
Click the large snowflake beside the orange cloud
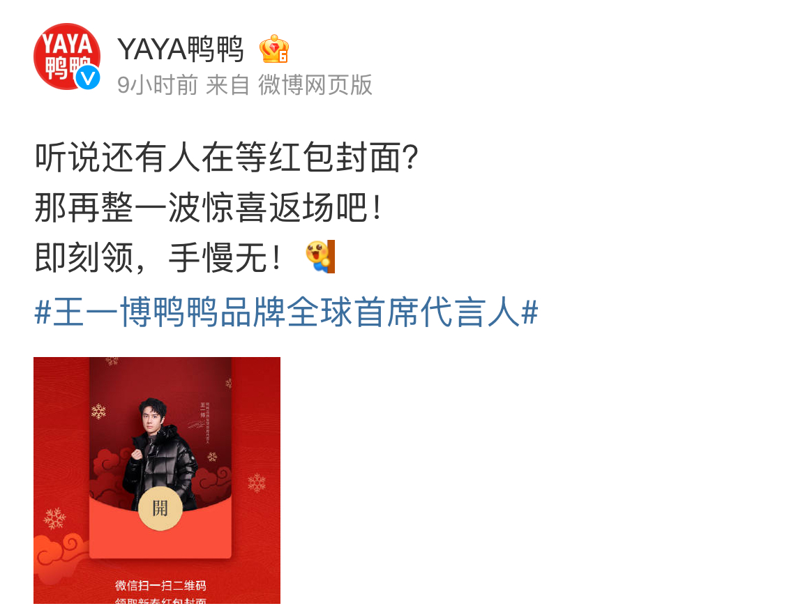(55, 518)
